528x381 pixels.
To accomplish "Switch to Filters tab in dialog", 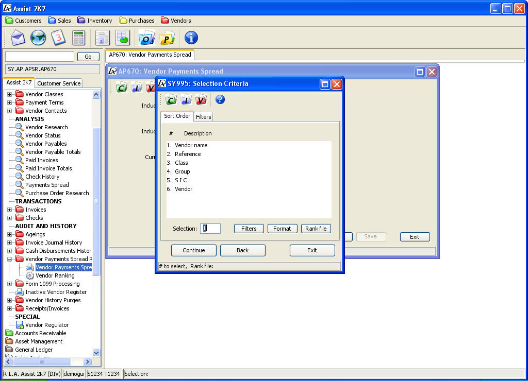I will click(x=203, y=117).
